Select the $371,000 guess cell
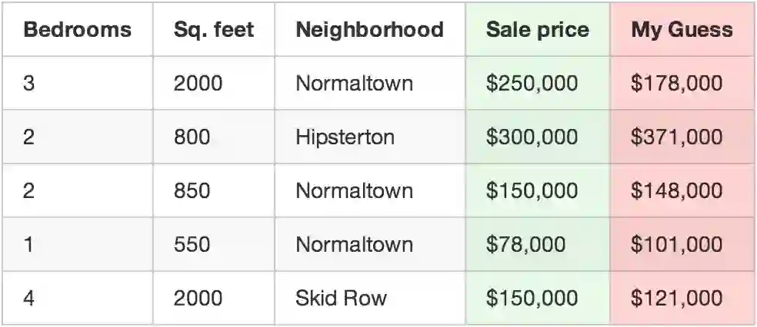757x327 pixels. (x=676, y=137)
